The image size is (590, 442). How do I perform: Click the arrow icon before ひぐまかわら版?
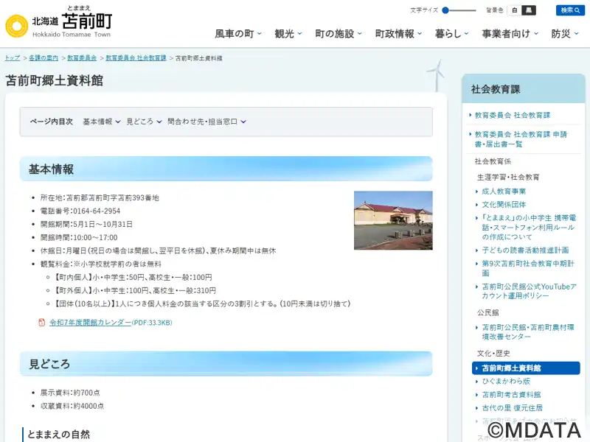476,382
